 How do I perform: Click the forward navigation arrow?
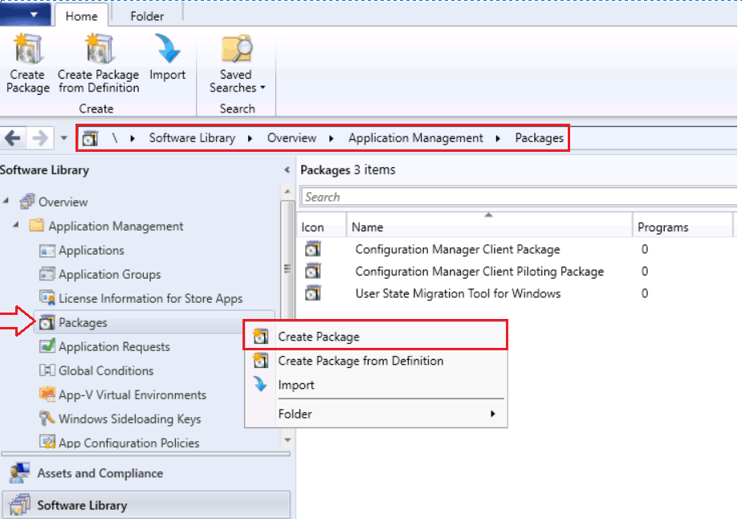click(40, 138)
